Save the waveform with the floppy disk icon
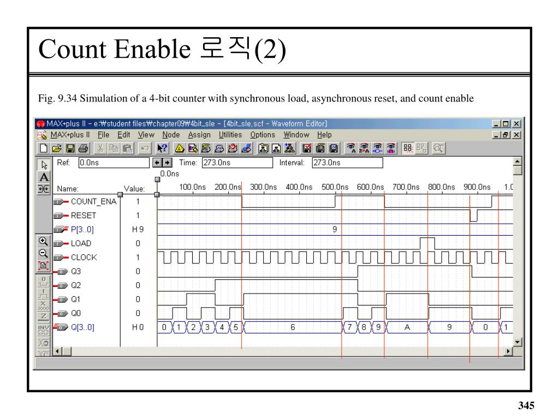This screenshot has width=559, height=419. 70,148
